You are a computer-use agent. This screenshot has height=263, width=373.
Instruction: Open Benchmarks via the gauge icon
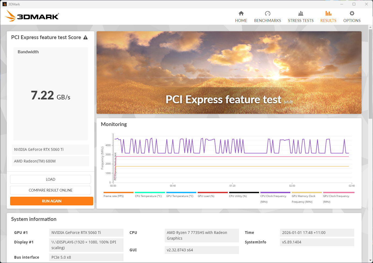(x=268, y=14)
